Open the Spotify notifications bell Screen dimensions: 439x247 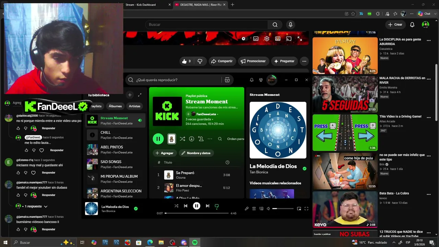point(251,80)
